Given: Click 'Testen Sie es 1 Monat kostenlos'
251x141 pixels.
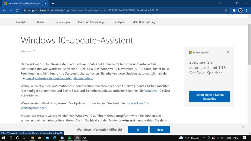Looking at the screenshot, I should (x=209, y=97).
